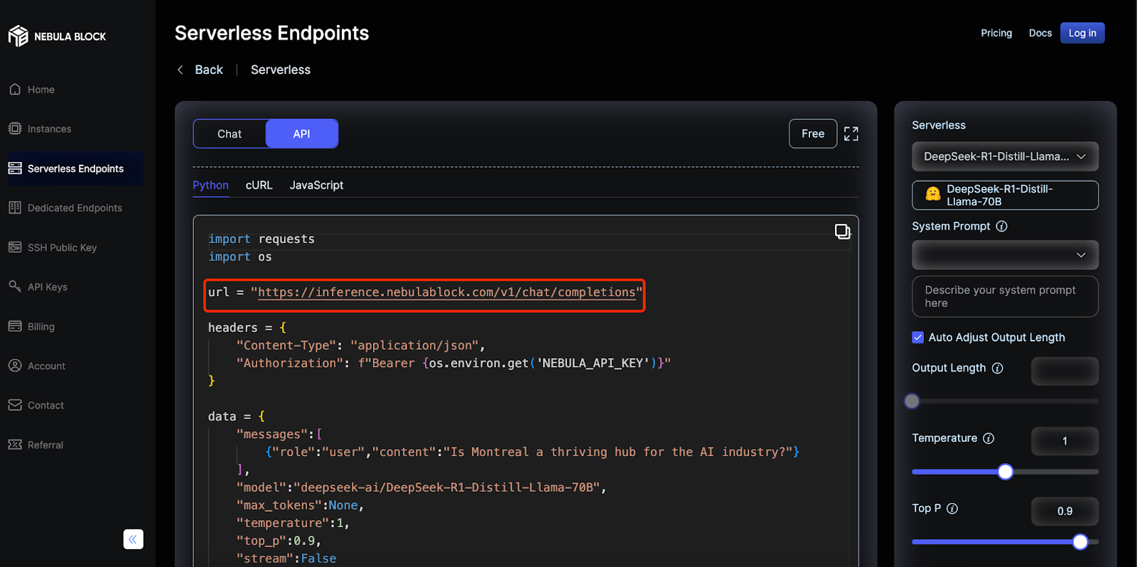1137x567 pixels.
Task: Click the Top P info icon
Action: click(952, 509)
